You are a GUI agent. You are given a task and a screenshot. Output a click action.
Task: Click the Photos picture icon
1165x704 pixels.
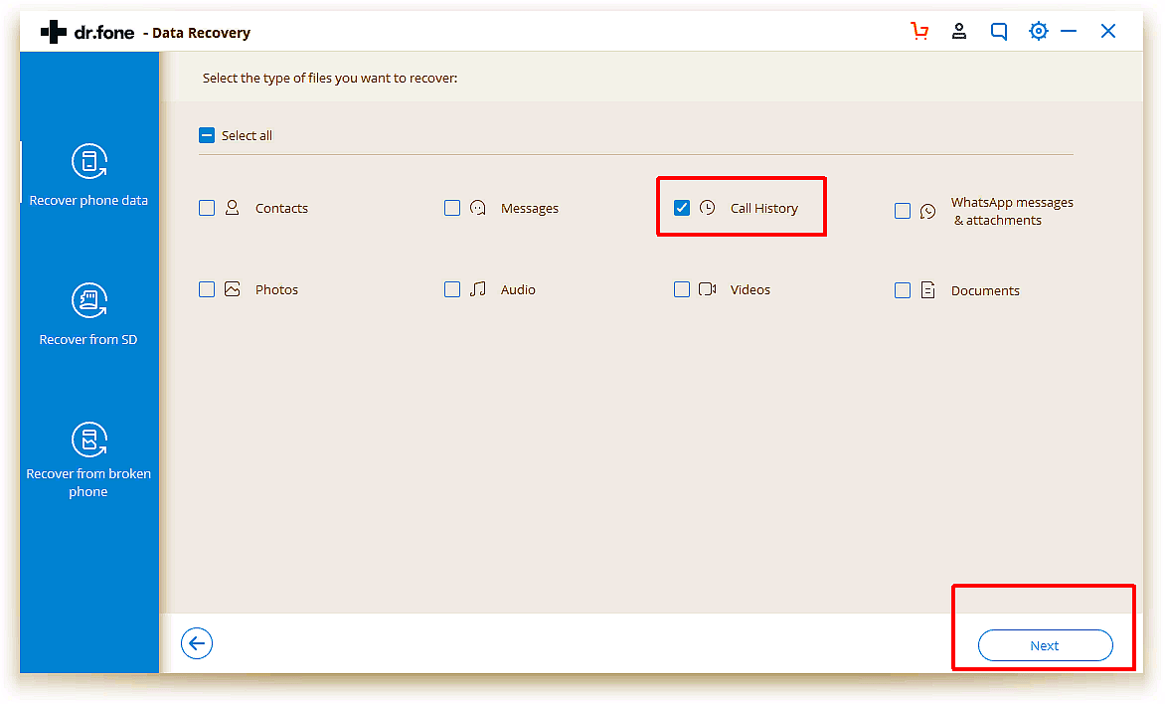click(232, 289)
